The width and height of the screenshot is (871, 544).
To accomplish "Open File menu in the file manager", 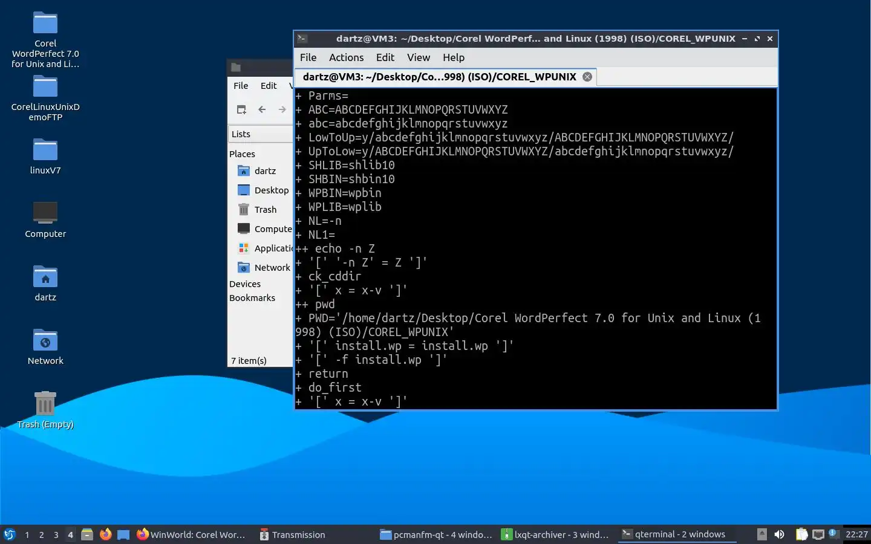I will point(241,86).
